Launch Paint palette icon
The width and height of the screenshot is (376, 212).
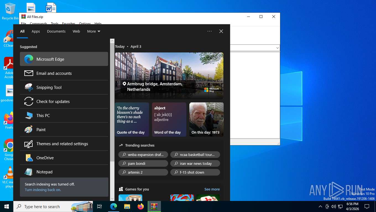29,129
